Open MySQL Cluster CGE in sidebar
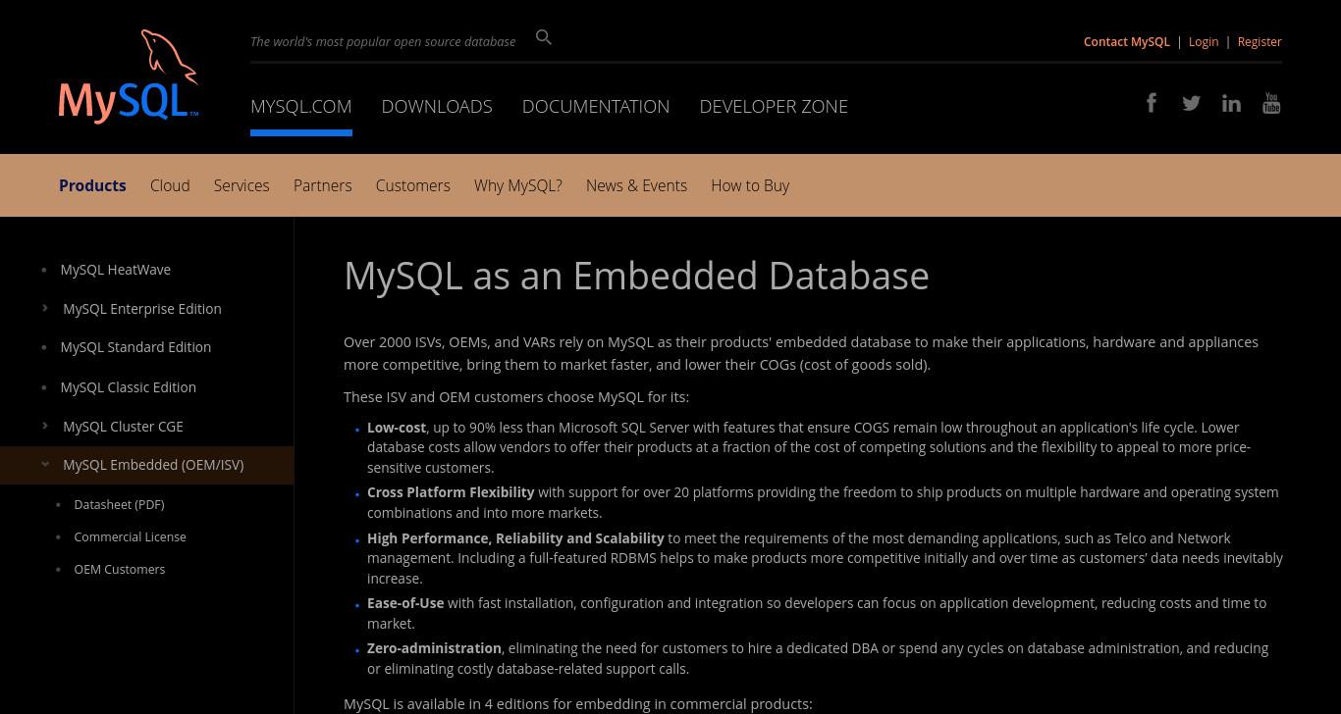Screen dimensions: 1341x714 pyautogui.click(x=123, y=427)
